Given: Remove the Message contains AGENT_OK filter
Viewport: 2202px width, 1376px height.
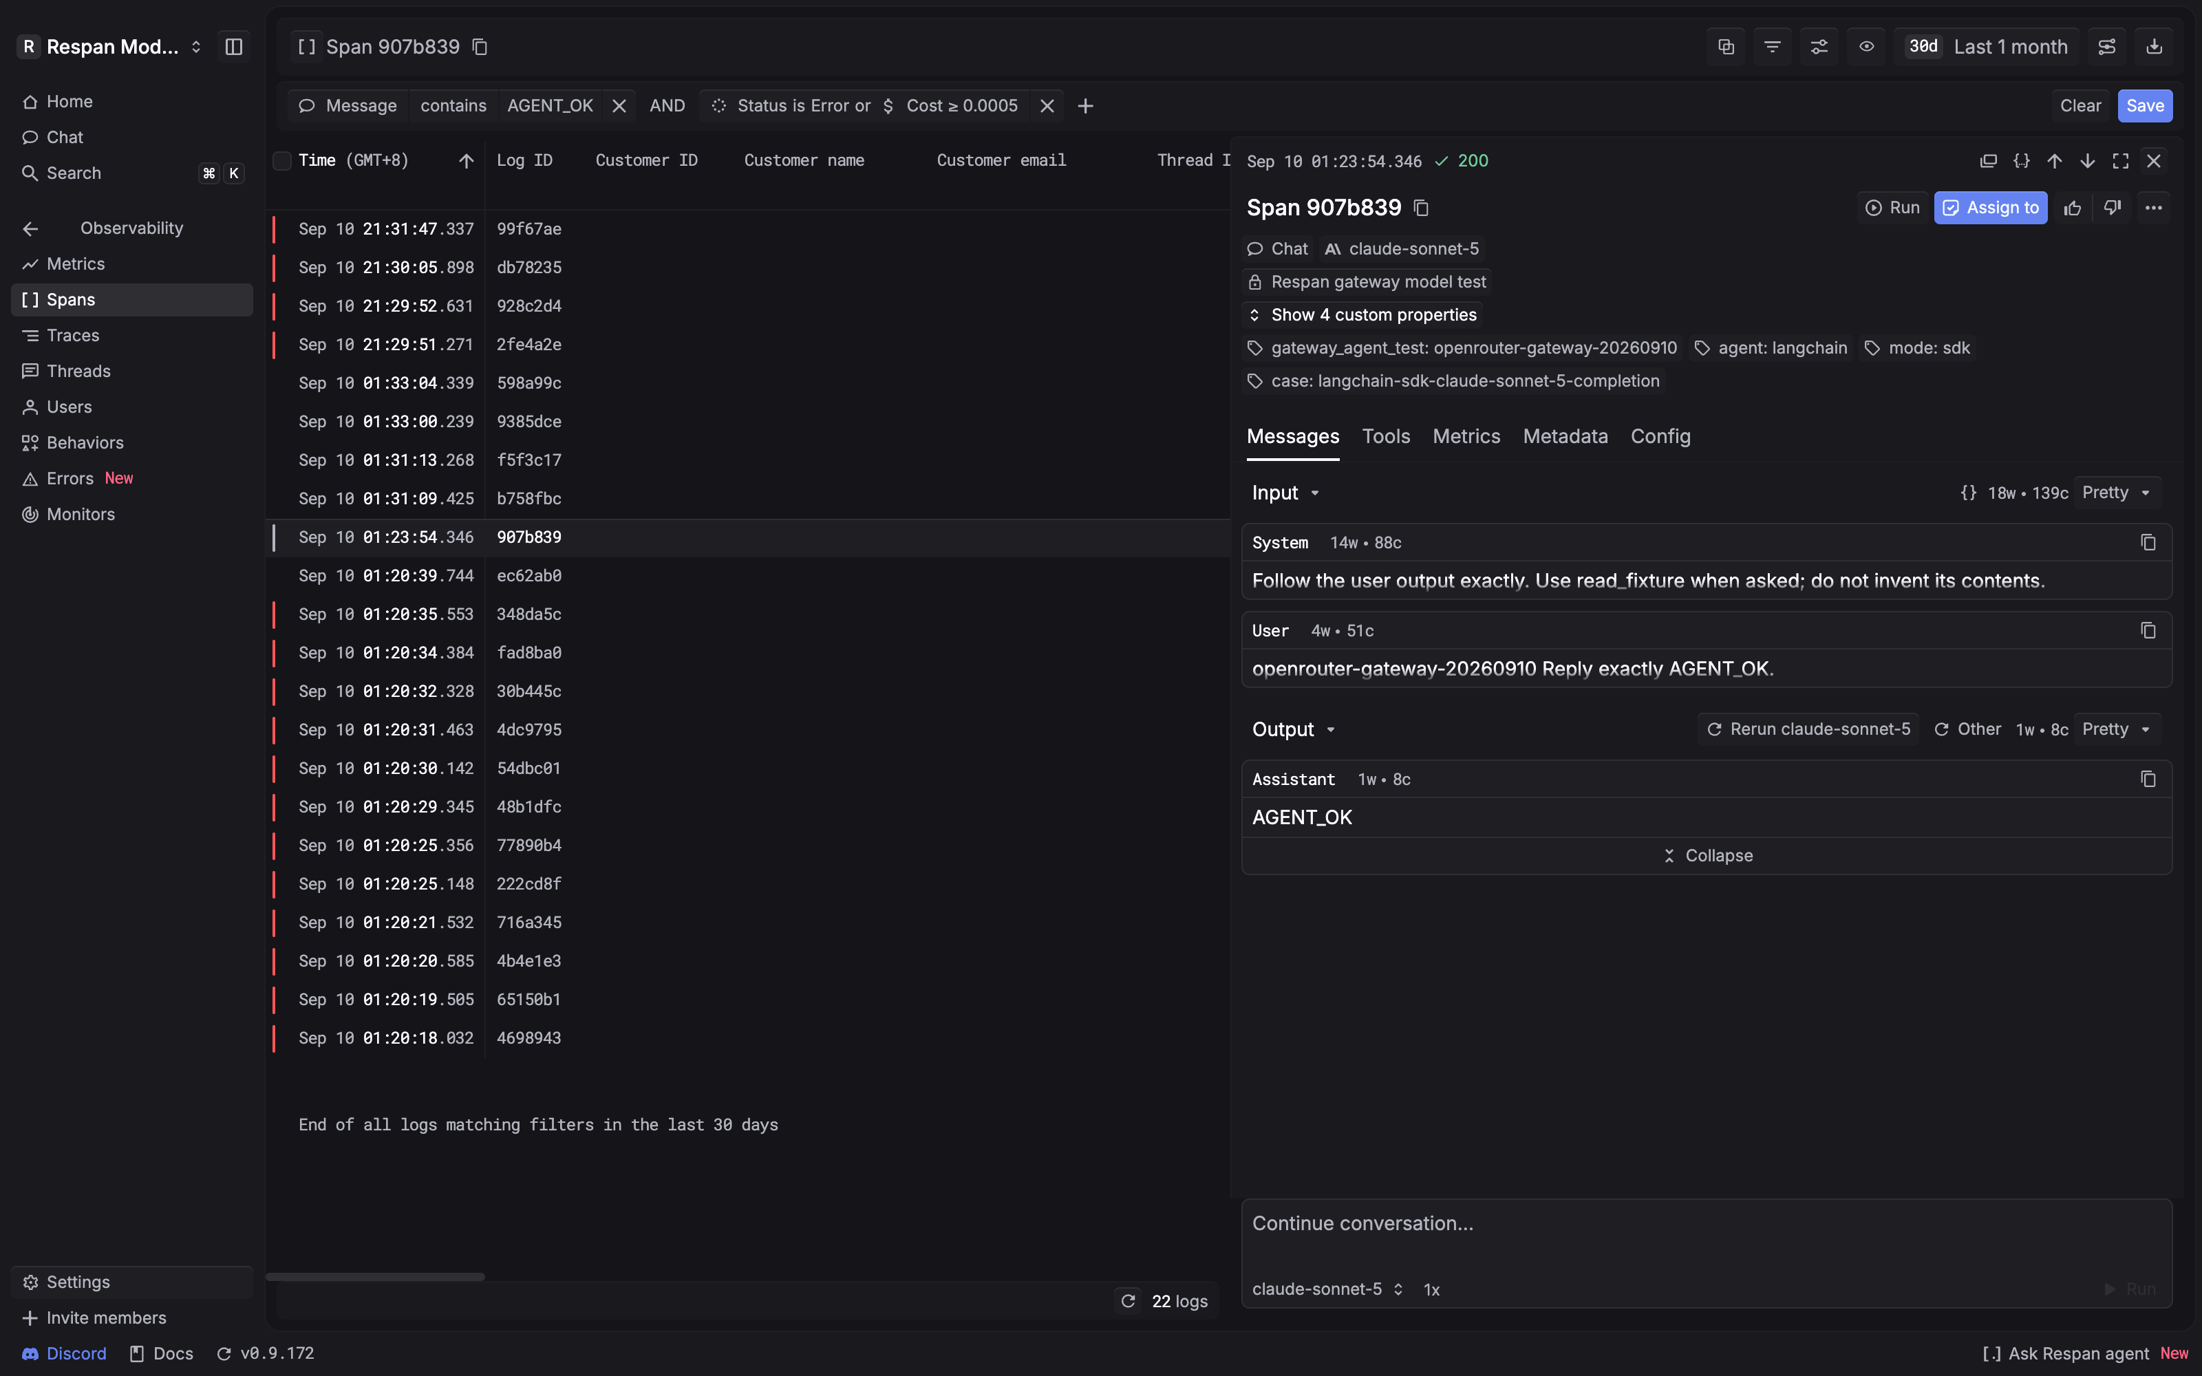Looking at the screenshot, I should [619, 105].
